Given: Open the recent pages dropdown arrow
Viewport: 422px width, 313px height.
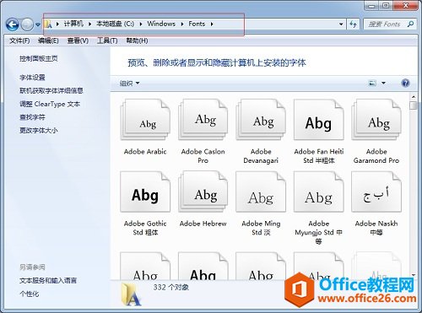Looking at the screenshot, I should 38,24.
